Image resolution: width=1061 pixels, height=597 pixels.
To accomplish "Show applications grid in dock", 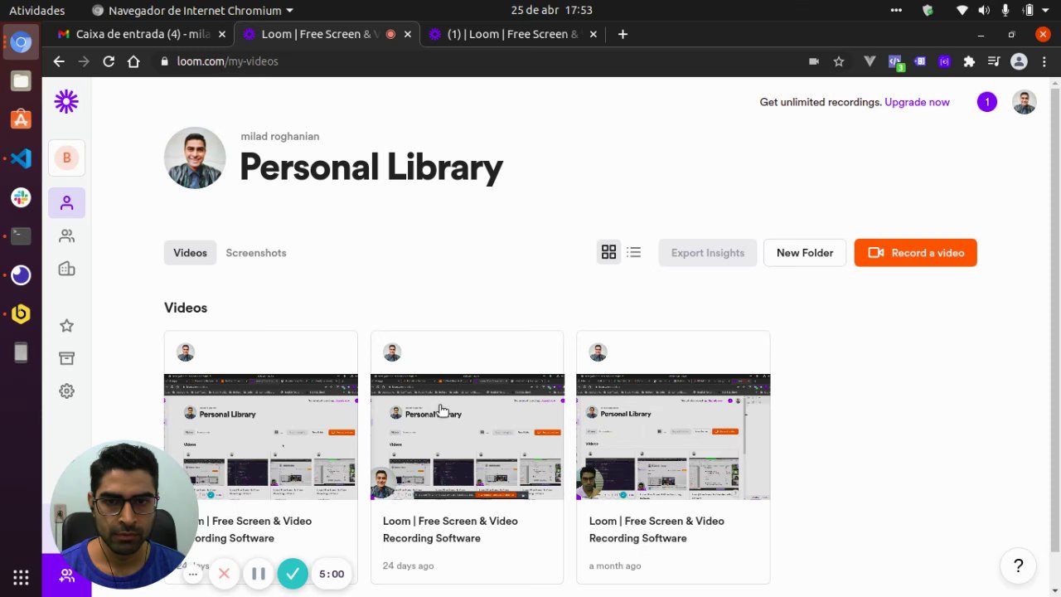I will tap(21, 577).
